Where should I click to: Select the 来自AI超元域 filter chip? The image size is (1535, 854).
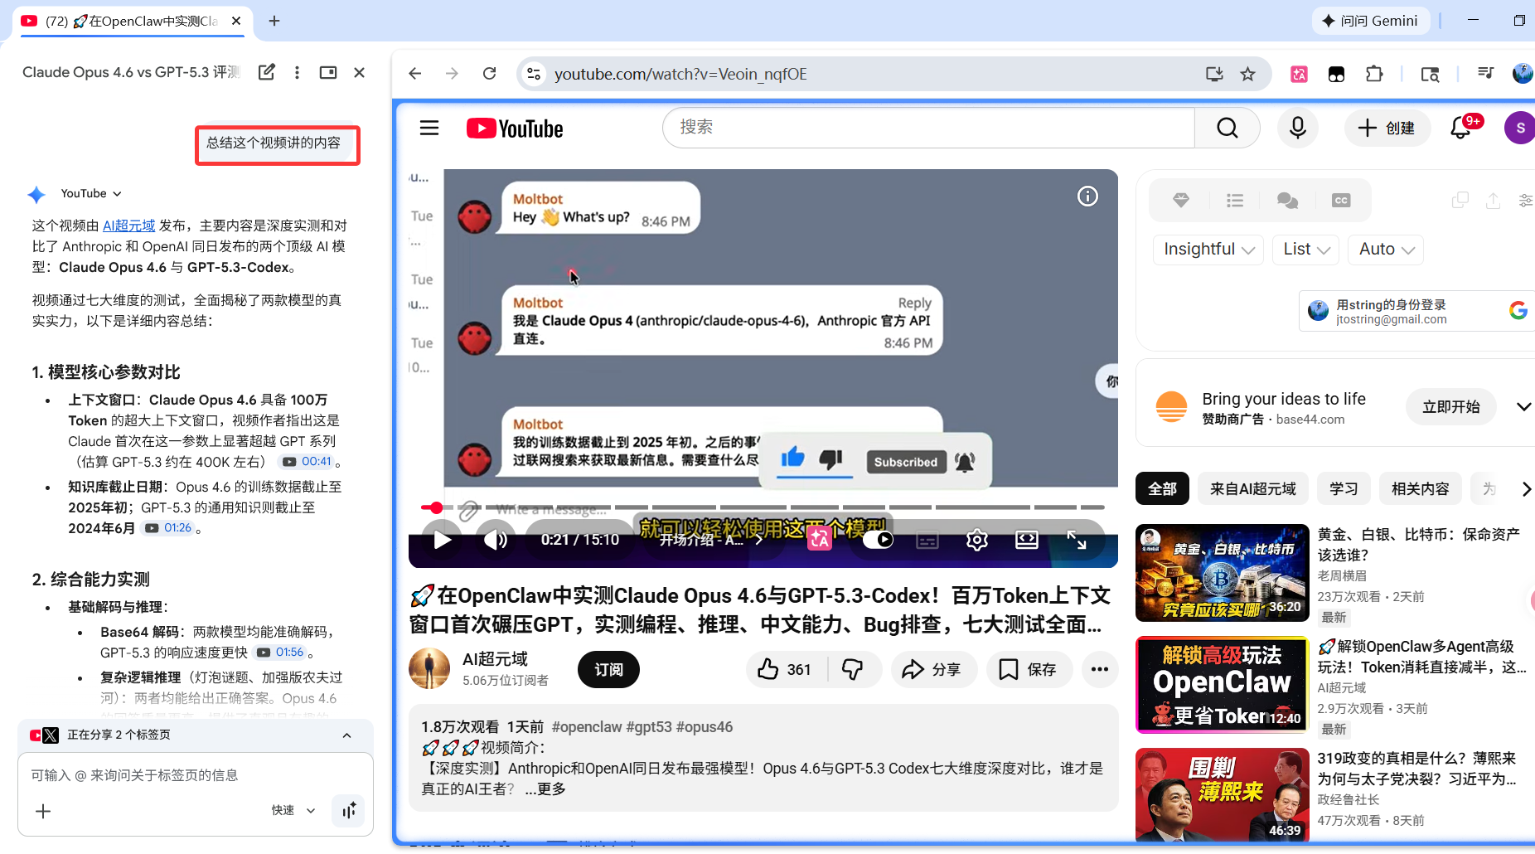tap(1252, 488)
